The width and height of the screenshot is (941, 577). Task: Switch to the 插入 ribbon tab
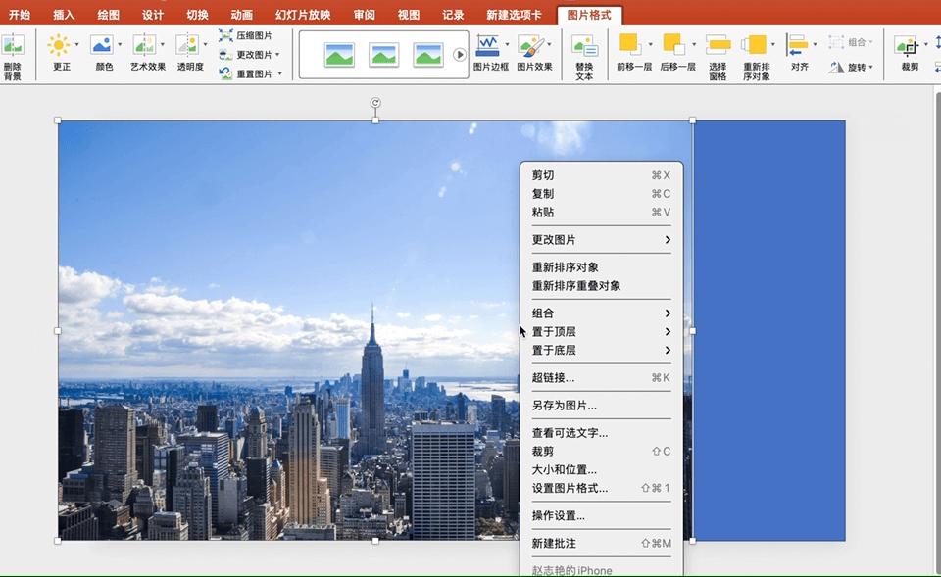[x=64, y=15]
